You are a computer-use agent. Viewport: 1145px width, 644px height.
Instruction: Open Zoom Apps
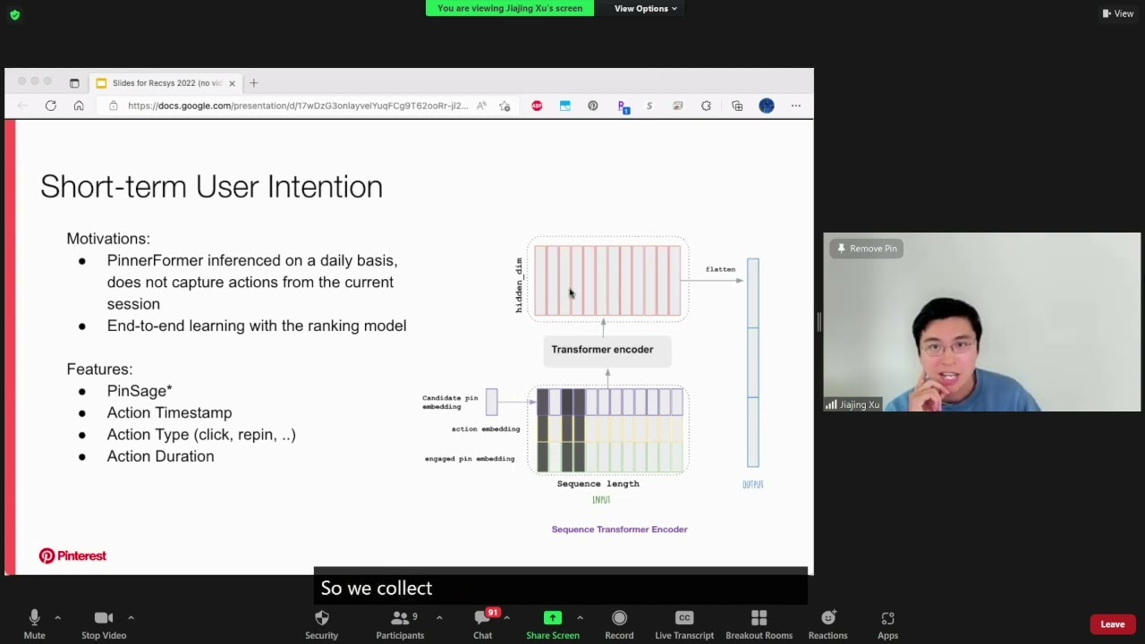[887, 623]
